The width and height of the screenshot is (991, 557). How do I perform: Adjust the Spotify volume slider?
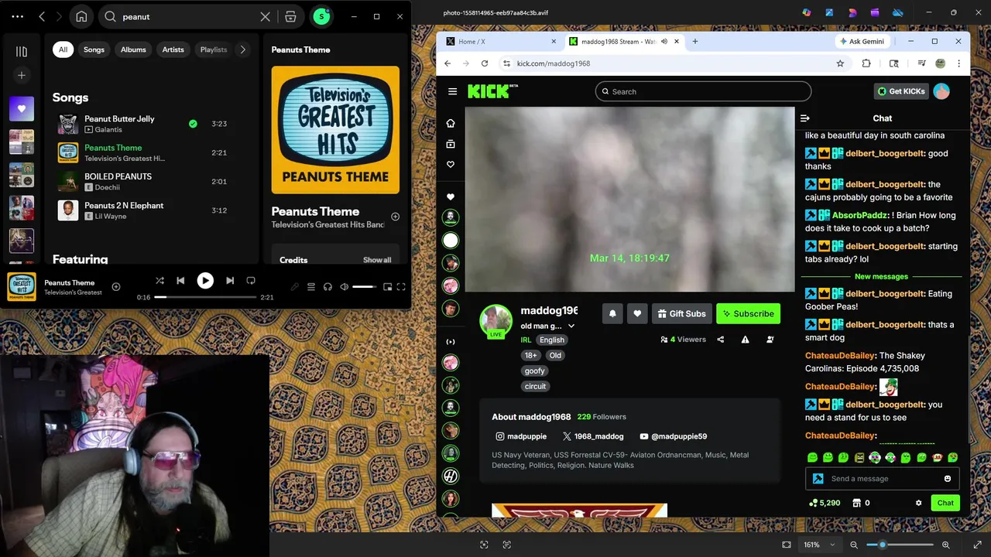[x=364, y=287]
